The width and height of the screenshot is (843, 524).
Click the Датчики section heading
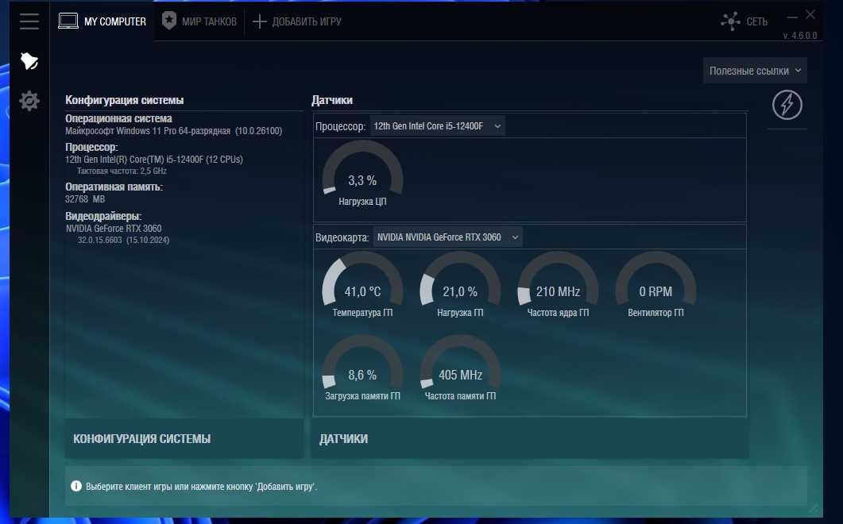pos(331,100)
